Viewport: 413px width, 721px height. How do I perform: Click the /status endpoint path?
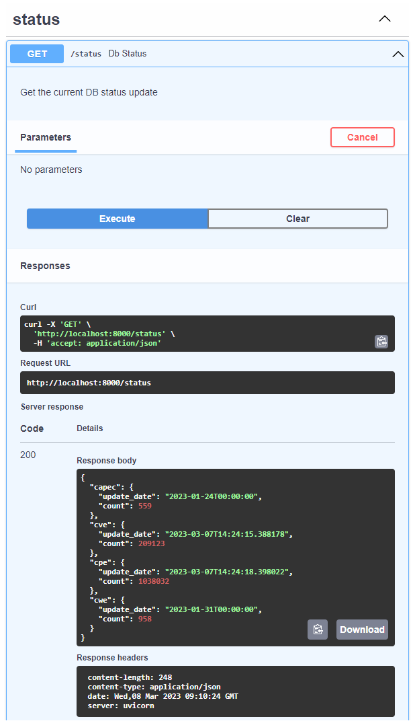[86, 54]
